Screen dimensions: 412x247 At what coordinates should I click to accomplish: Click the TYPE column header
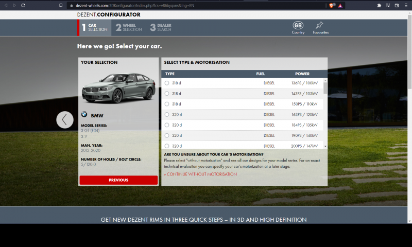[170, 74]
